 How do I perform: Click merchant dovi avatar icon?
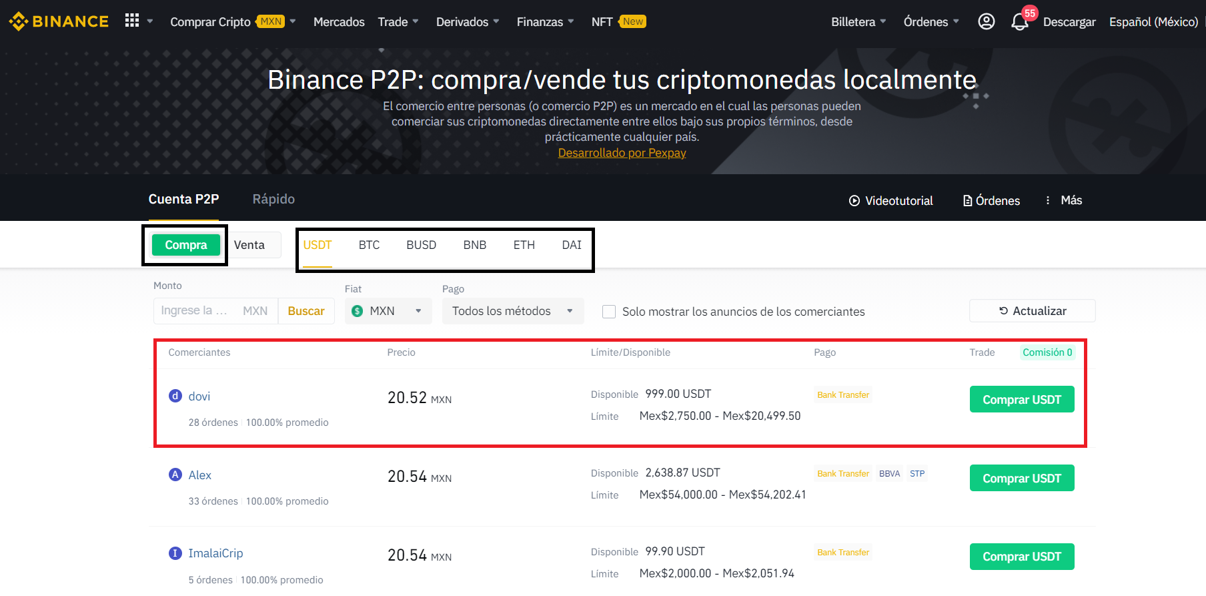[175, 396]
